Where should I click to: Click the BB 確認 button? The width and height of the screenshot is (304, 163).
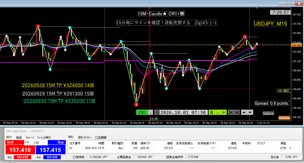point(283,91)
